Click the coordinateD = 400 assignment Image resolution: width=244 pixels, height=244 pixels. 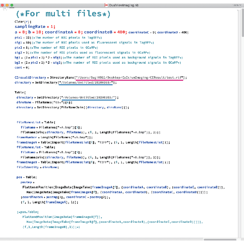point(173,32)
